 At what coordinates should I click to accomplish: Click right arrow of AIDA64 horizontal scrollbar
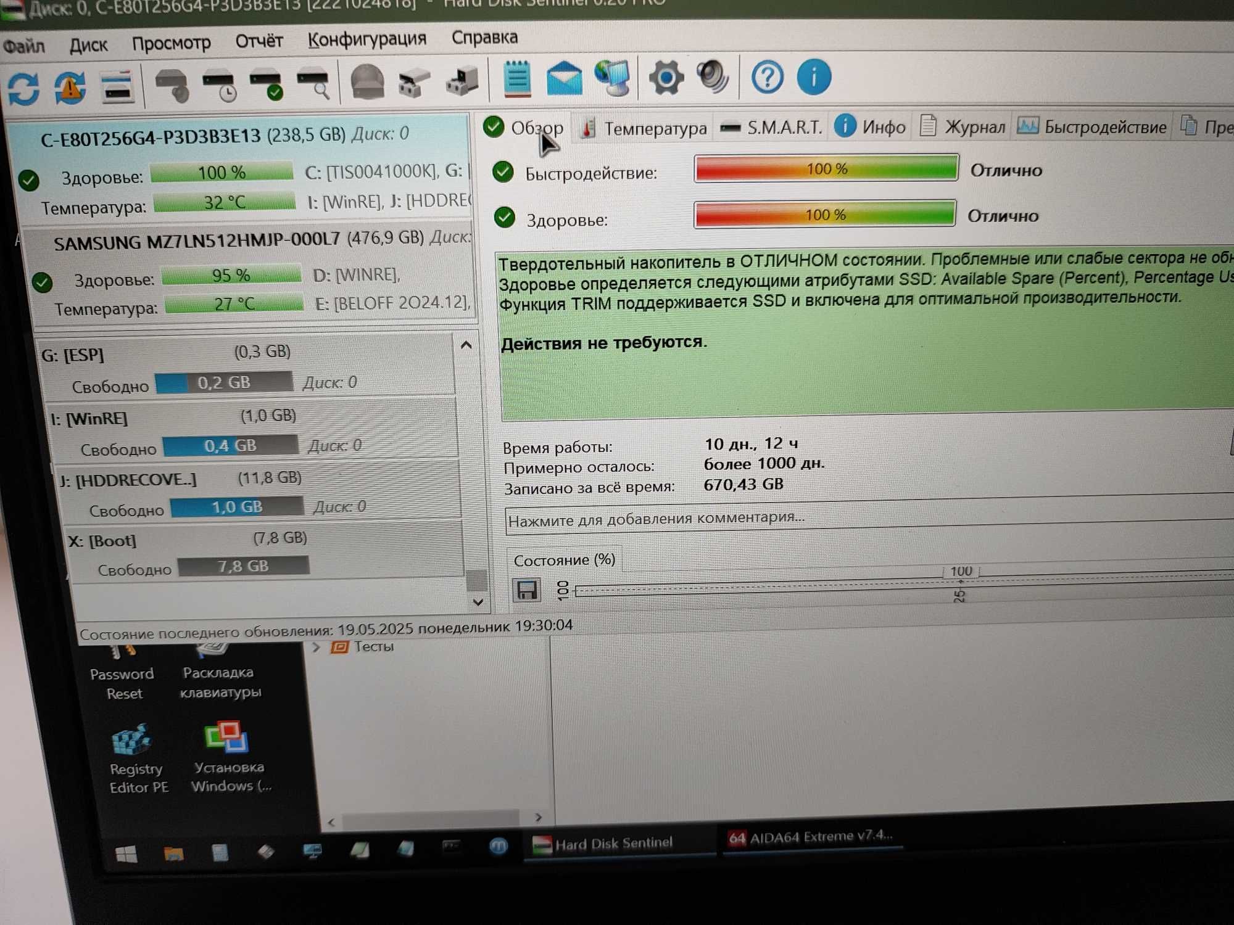(539, 818)
